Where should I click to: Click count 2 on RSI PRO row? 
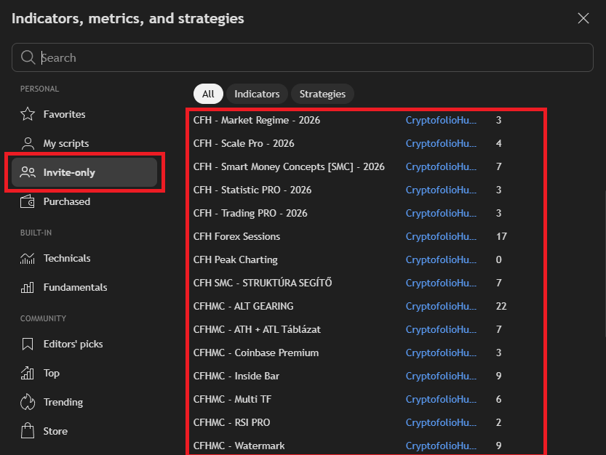click(x=498, y=422)
